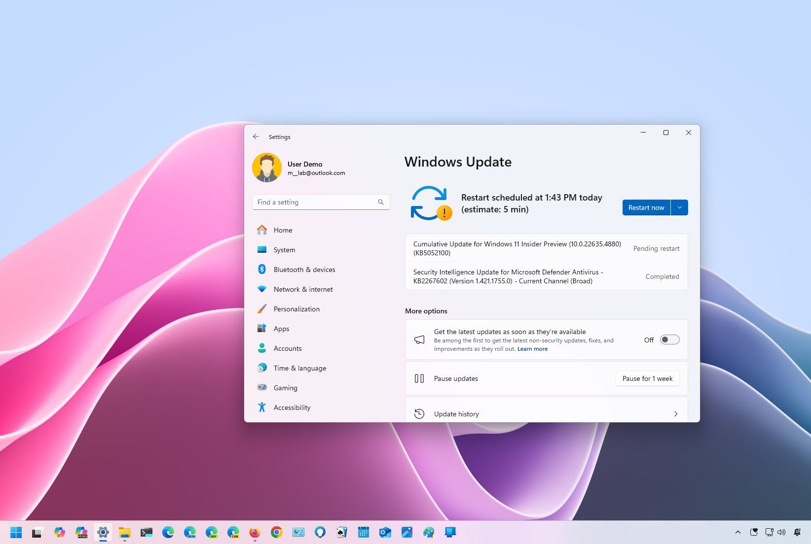Open Accessibility settings
Viewport: 811px width, 544px height.
(292, 408)
